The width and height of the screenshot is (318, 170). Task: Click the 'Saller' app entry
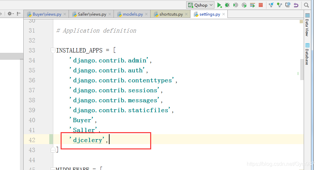83,130
